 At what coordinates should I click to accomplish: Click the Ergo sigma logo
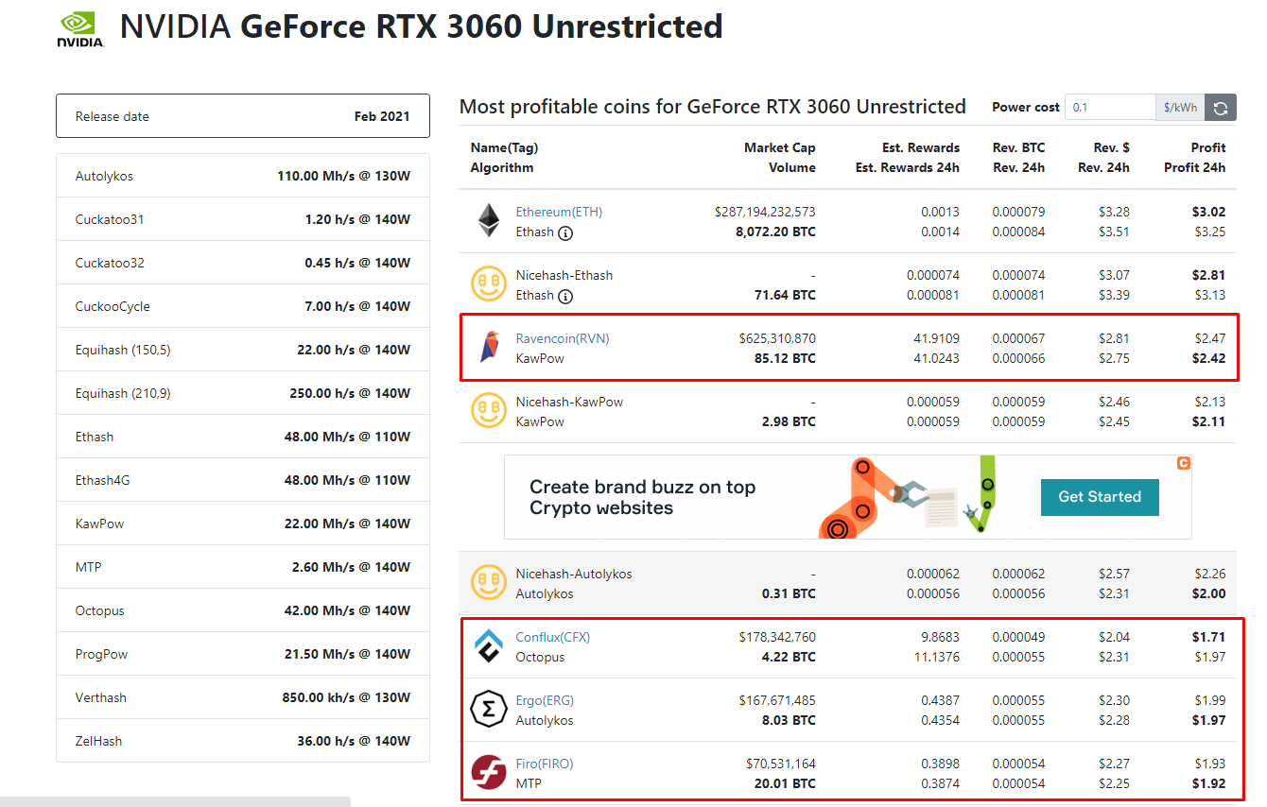point(489,710)
